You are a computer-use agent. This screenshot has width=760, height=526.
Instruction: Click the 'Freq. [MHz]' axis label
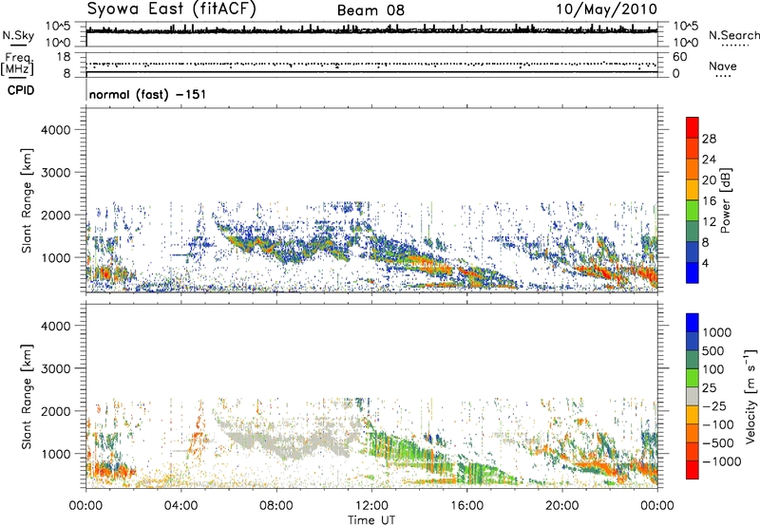pyautogui.click(x=17, y=65)
